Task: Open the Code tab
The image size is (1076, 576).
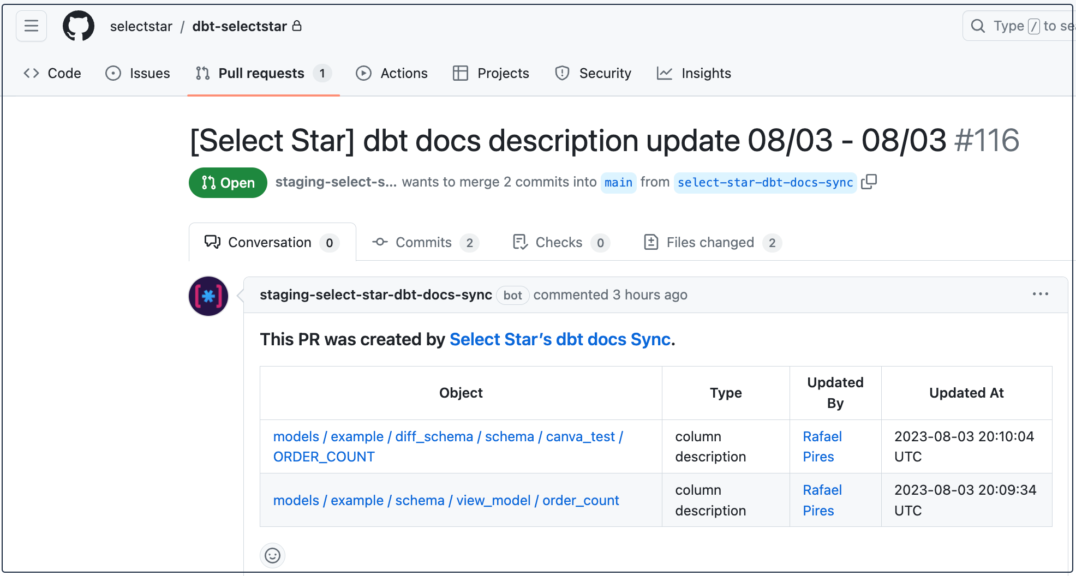Action: (x=52, y=73)
